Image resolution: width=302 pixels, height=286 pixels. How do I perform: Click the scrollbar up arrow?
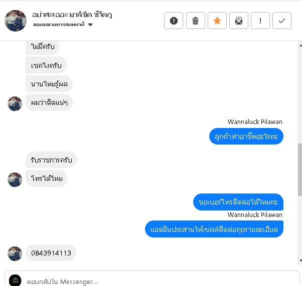click(300, 45)
